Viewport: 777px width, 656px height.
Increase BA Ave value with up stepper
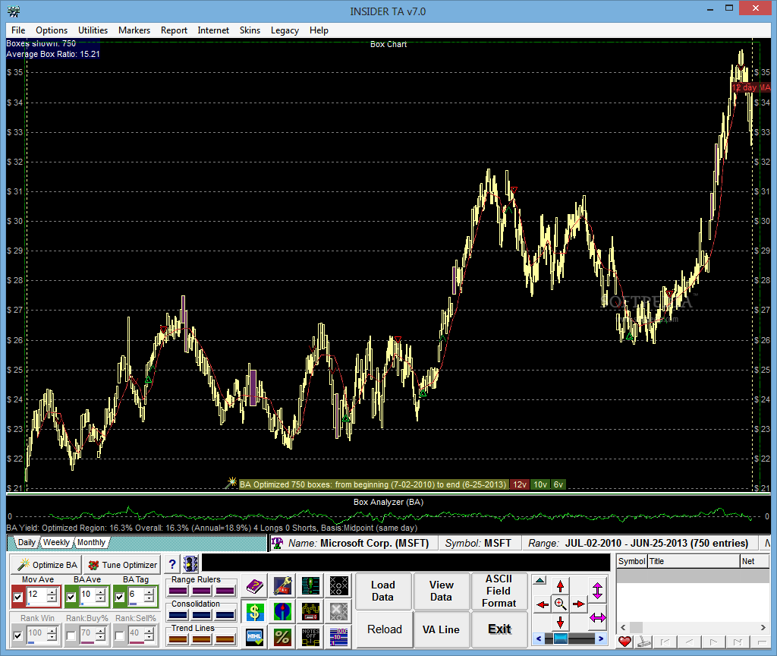point(101,592)
